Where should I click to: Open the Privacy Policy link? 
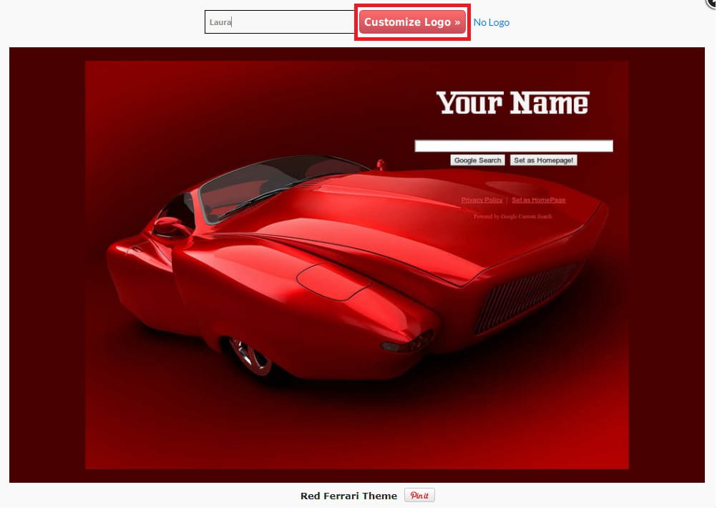click(482, 200)
